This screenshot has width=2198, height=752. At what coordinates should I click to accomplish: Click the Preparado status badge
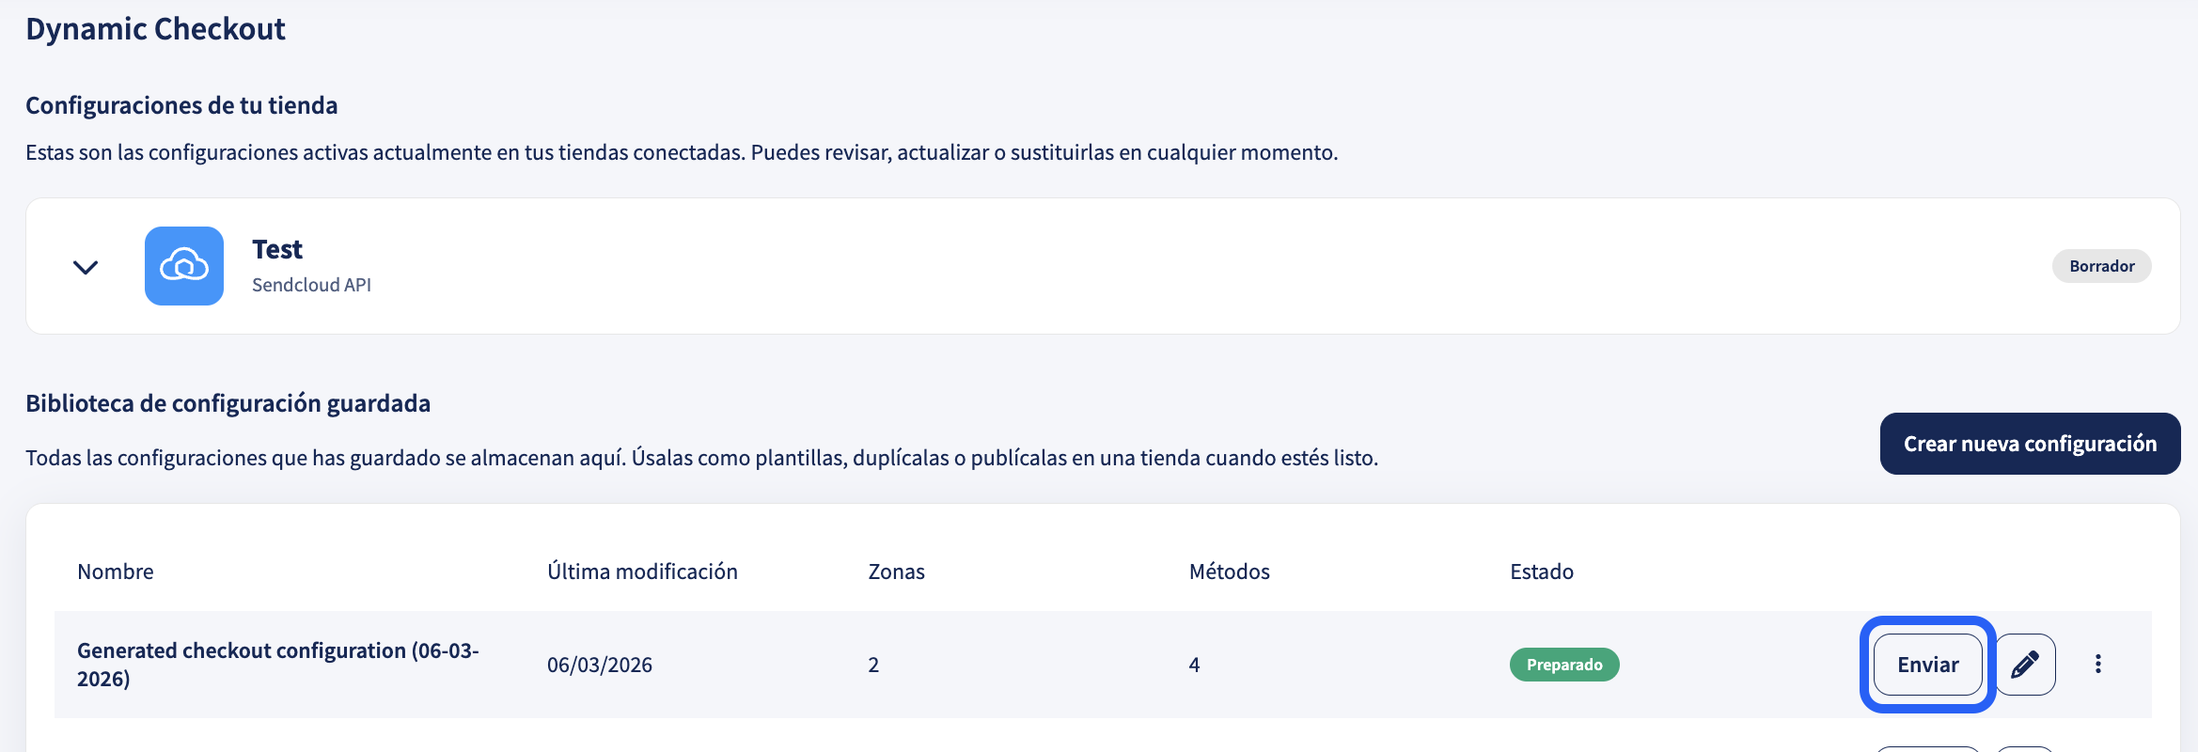click(x=1564, y=665)
